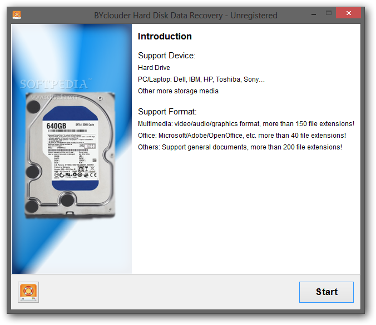The width and height of the screenshot is (376, 325).
Task: Click the 'Hard Drive' text line
Action: coord(154,68)
